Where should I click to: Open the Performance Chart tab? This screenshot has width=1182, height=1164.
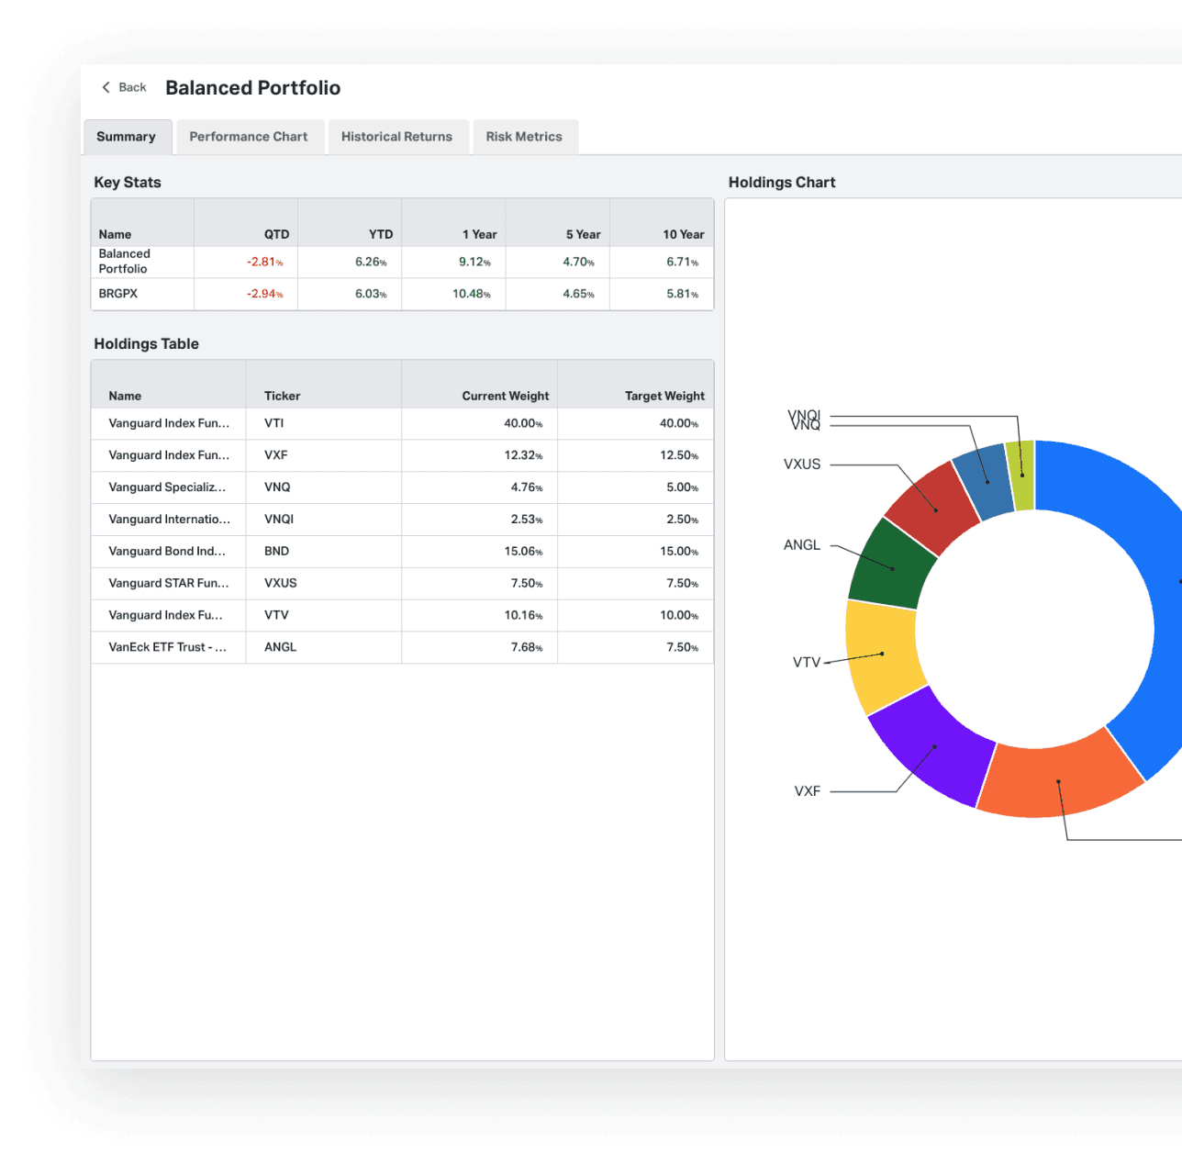pyautogui.click(x=249, y=137)
